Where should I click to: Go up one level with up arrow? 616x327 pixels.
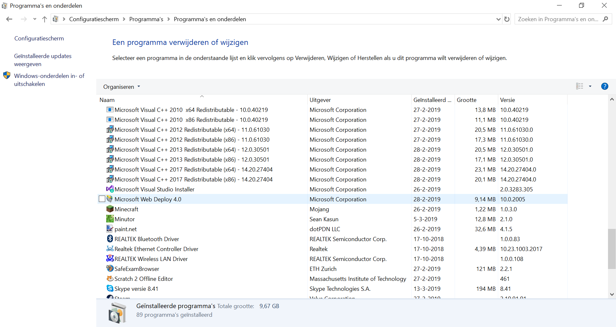tap(45, 19)
